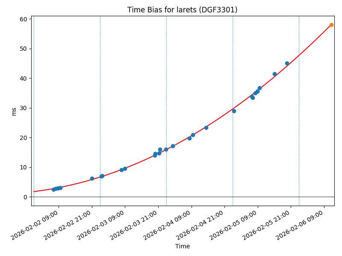342x256 pixels.
Task: Select the highest blue data point near 45 ms
Action: pos(287,63)
